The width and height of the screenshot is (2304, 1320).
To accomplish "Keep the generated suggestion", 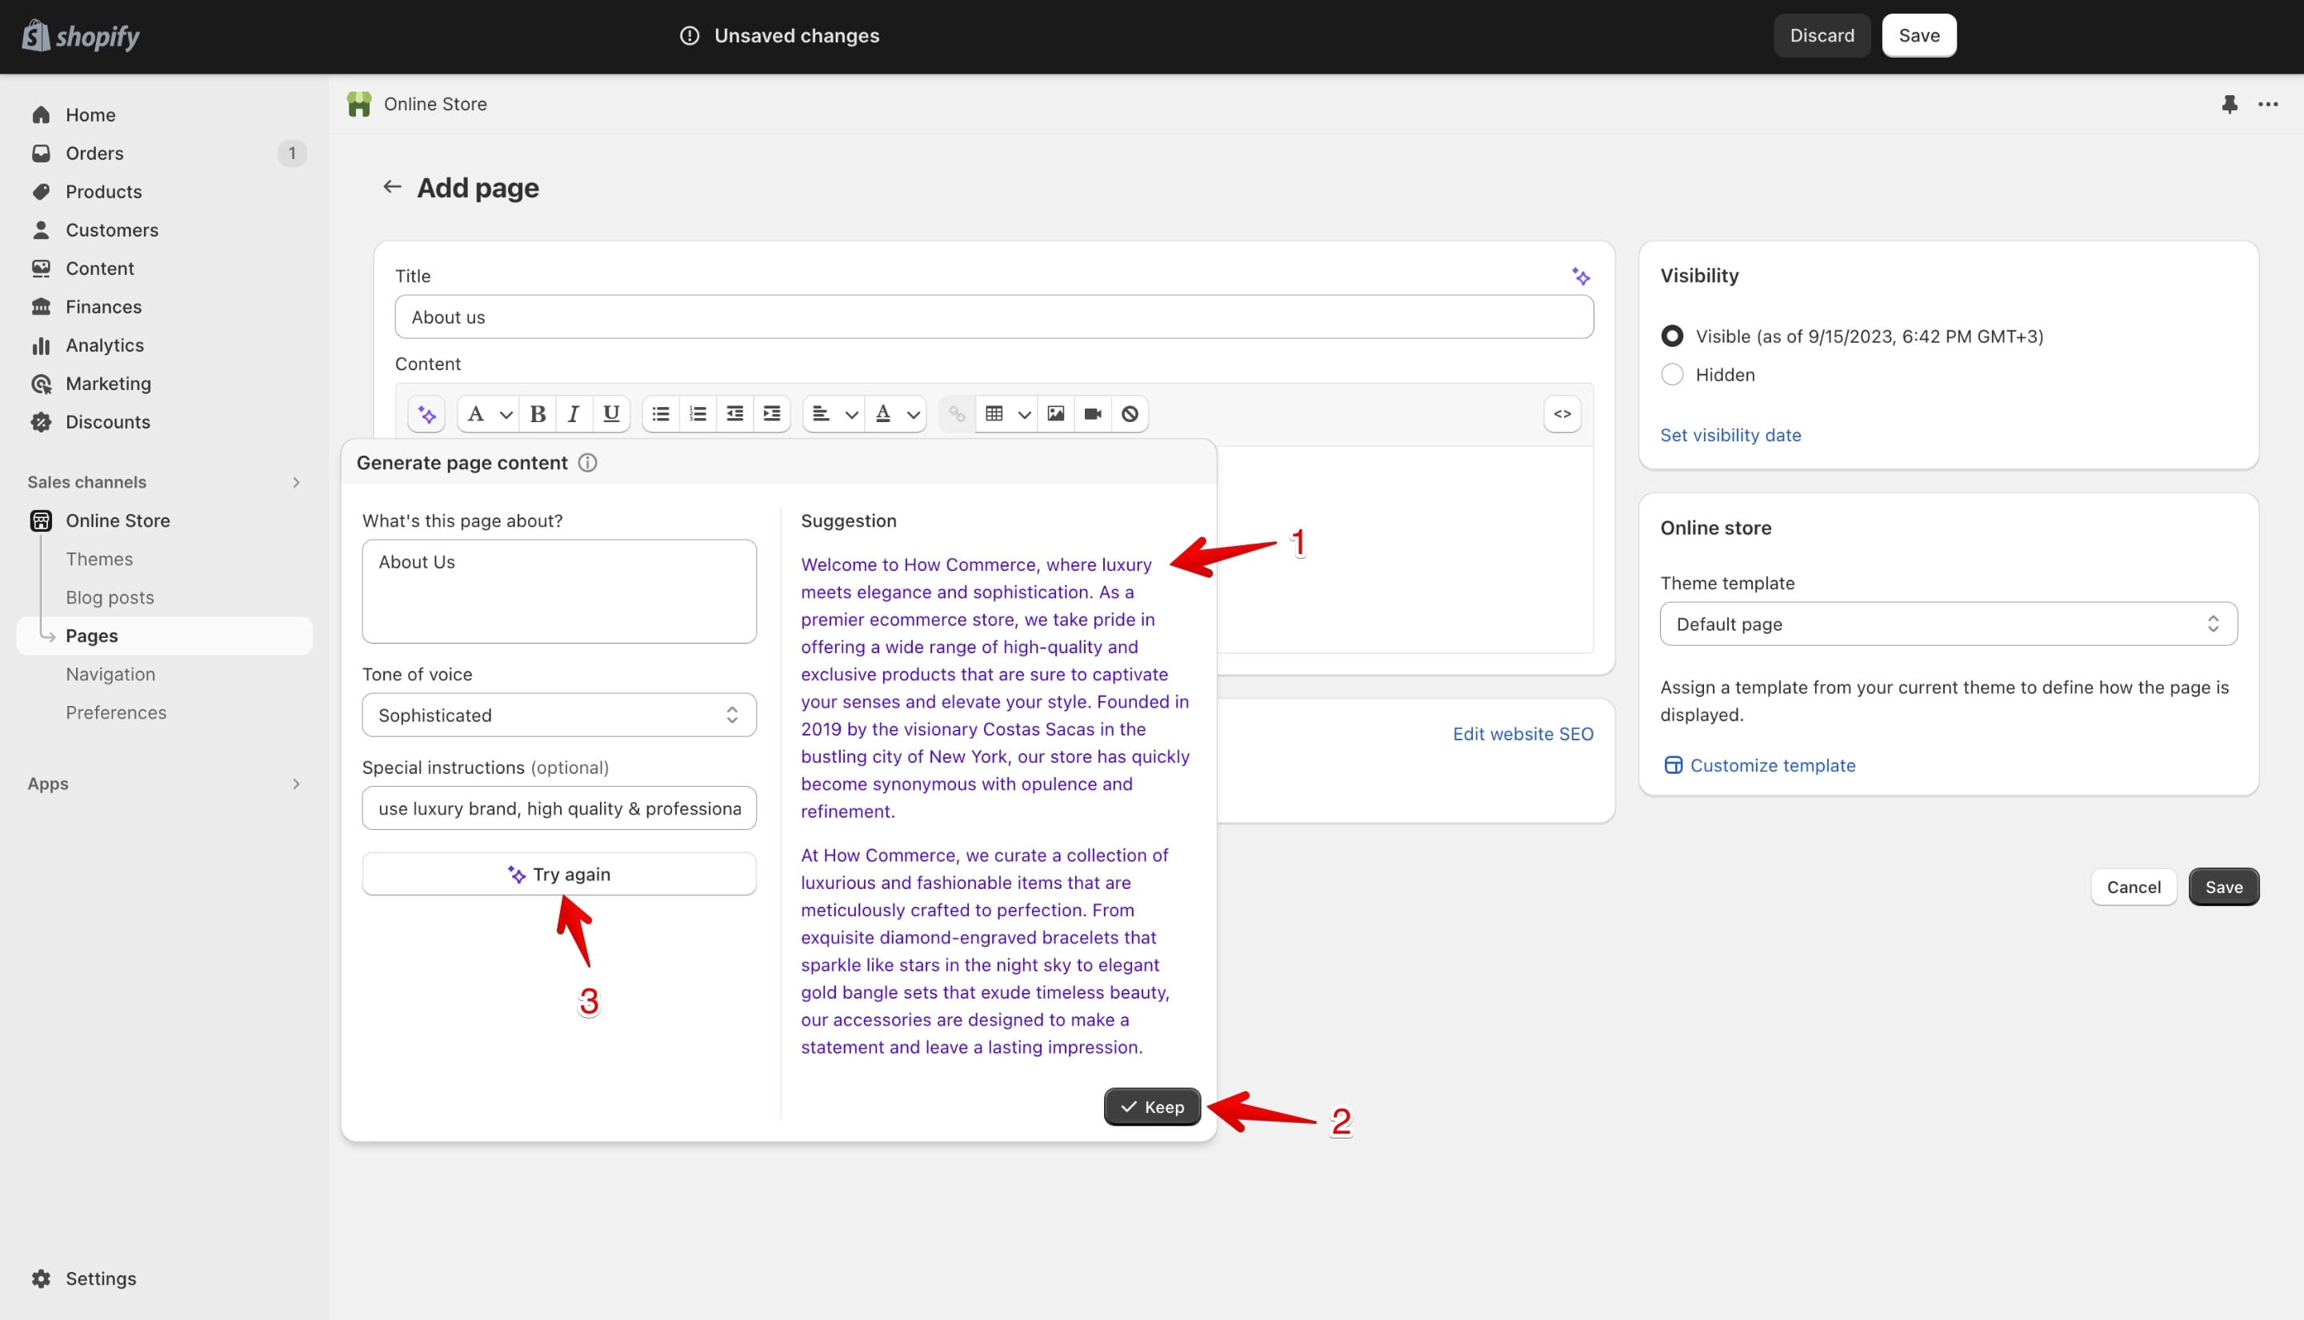I will 1152,1107.
